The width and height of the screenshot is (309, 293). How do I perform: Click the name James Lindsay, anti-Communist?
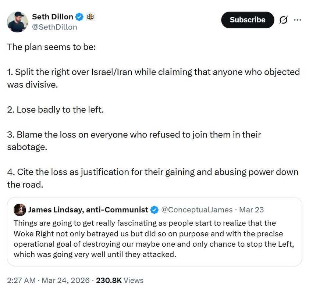pyautogui.click(x=88, y=210)
